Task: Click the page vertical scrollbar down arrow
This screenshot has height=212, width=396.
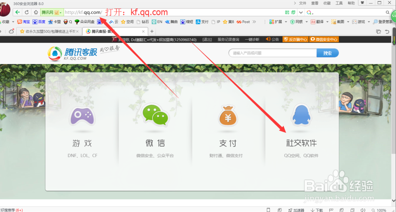Action: [394, 201]
